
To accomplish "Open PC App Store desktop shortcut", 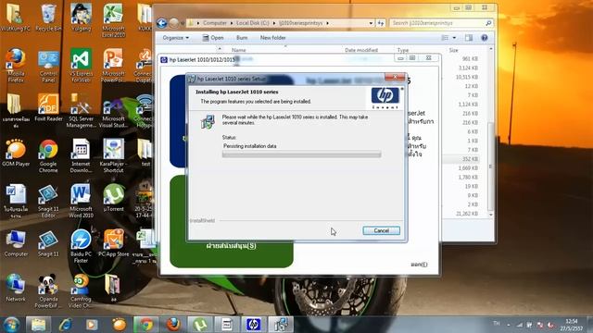I will 113,243.
